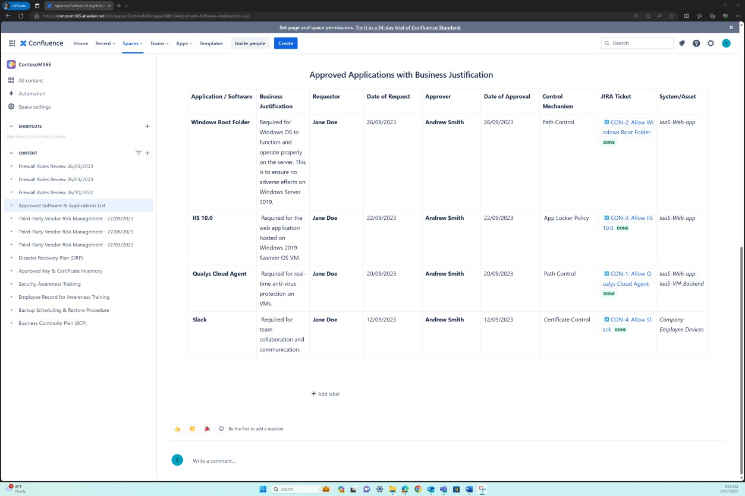Collapse the SHORTCUTS section

(x=11, y=126)
